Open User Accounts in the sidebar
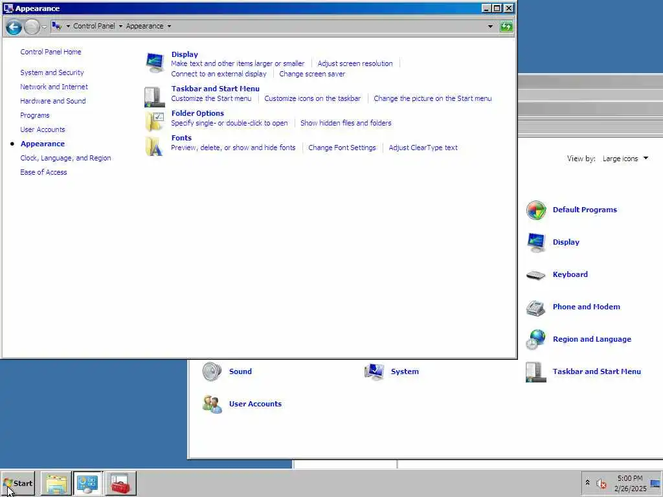This screenshot has height=497, width=663. [43, 129]
